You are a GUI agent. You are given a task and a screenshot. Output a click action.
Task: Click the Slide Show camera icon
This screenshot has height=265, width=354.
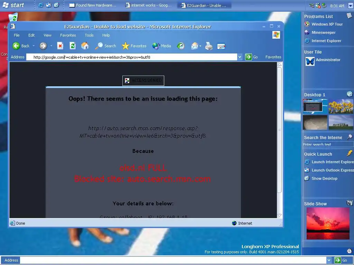(x=350, y=203)
